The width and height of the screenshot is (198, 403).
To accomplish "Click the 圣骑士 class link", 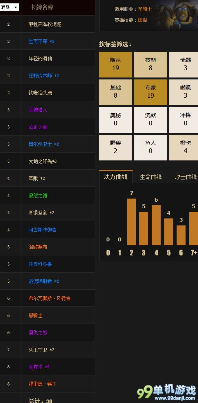I will pyautogui.click(x=145, y=9).
